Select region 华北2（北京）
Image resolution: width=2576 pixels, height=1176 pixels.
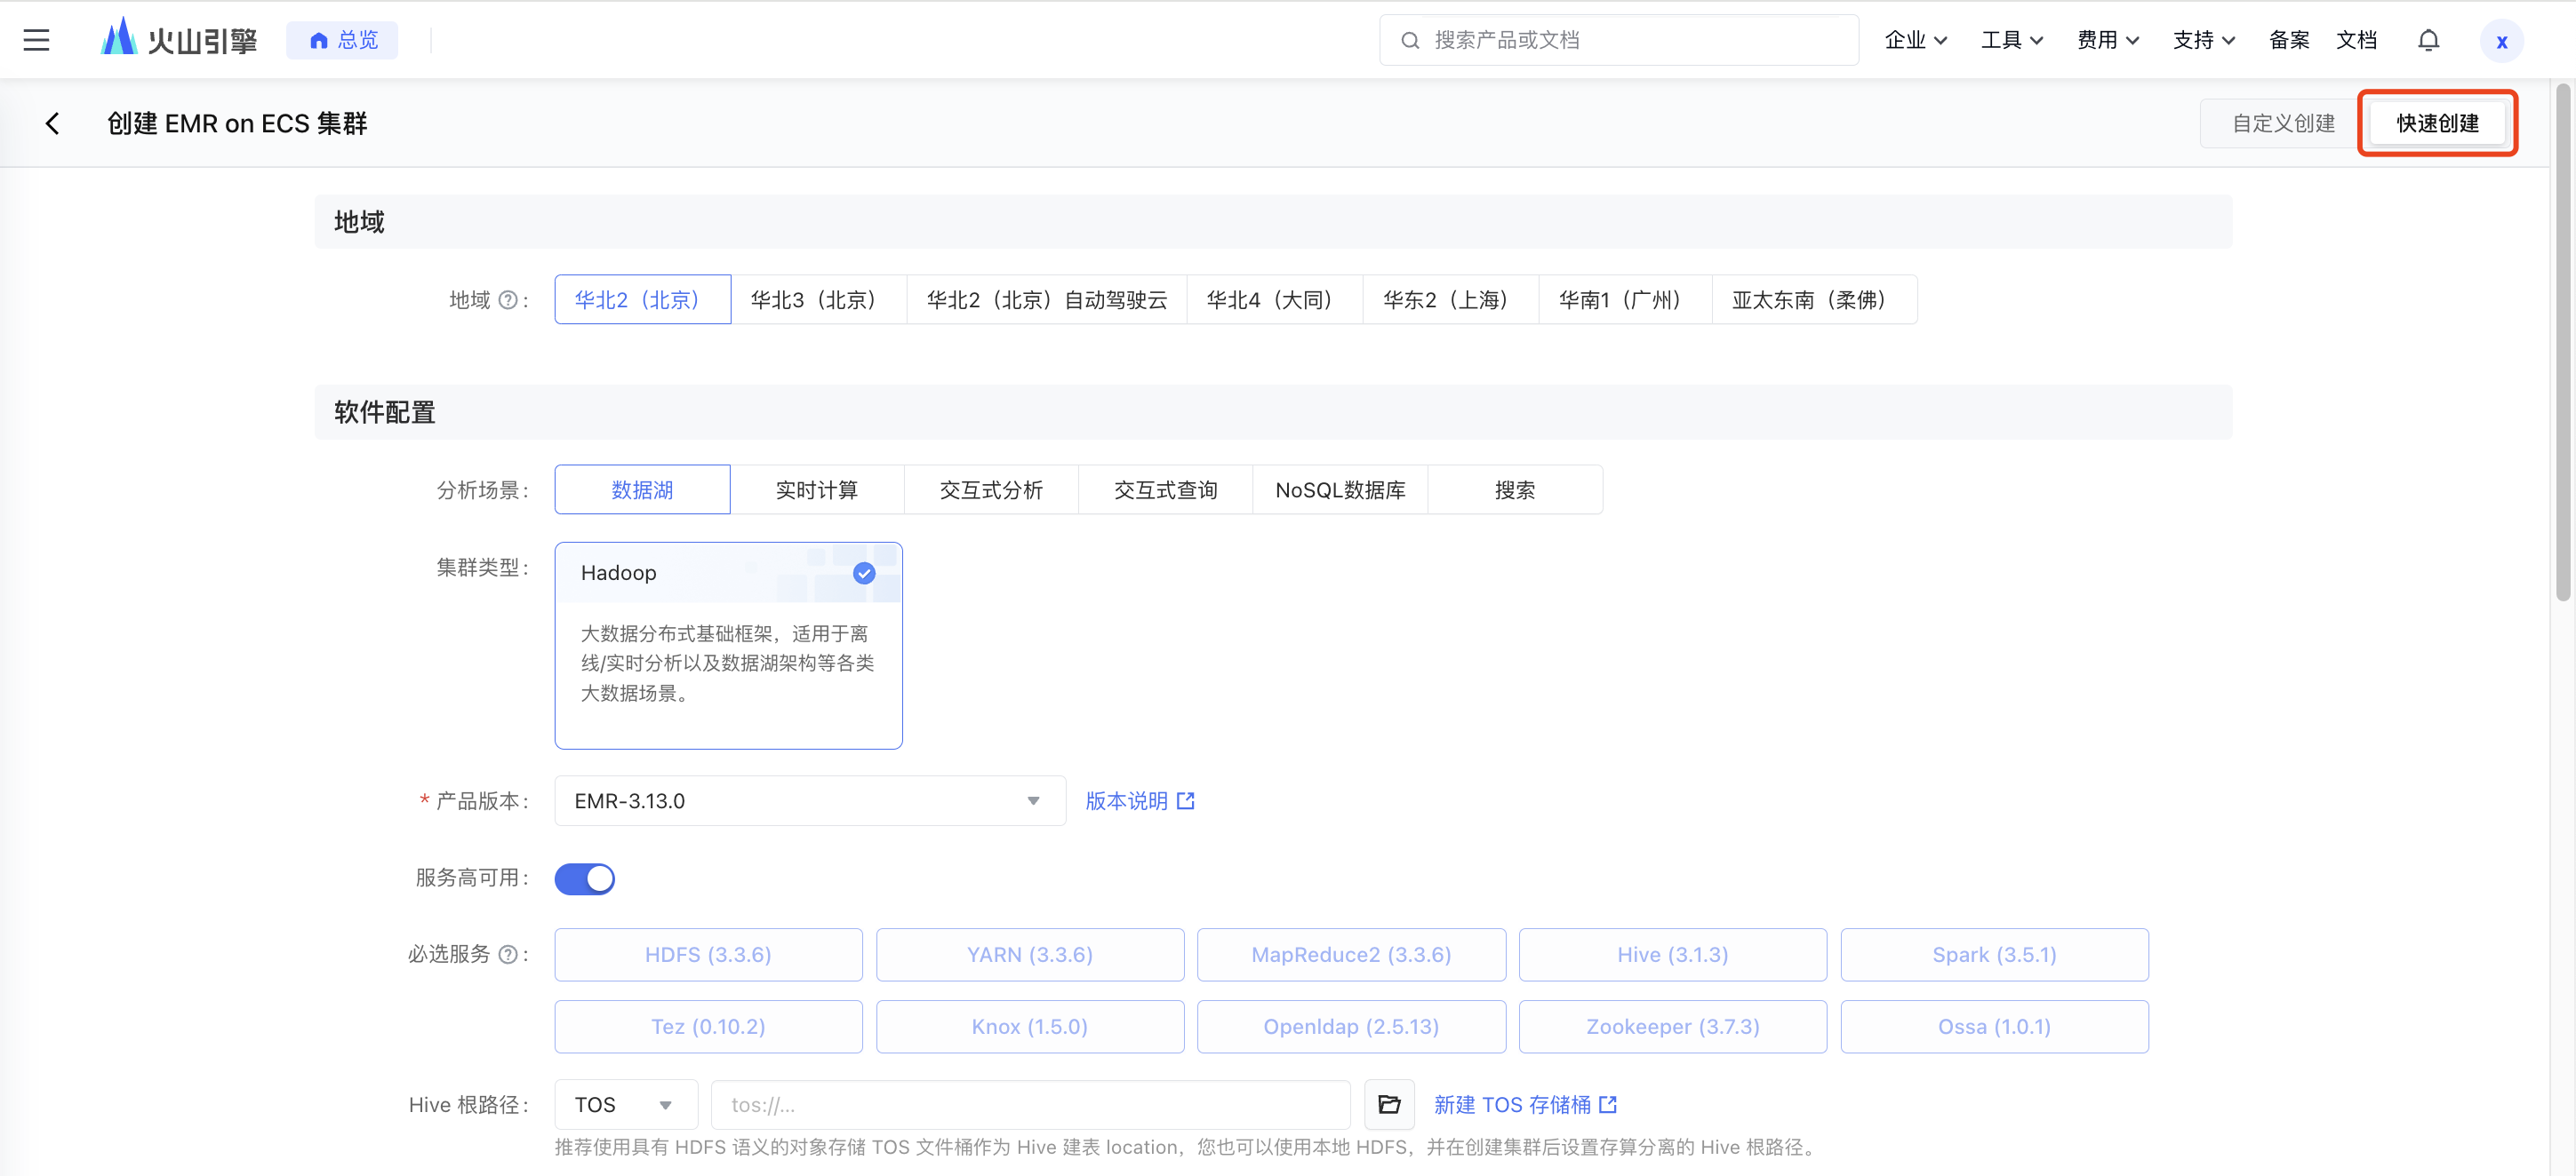click(642, 299)
